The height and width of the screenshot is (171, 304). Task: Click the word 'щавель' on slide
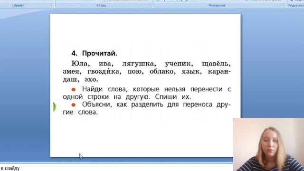[x=215, y=64]
